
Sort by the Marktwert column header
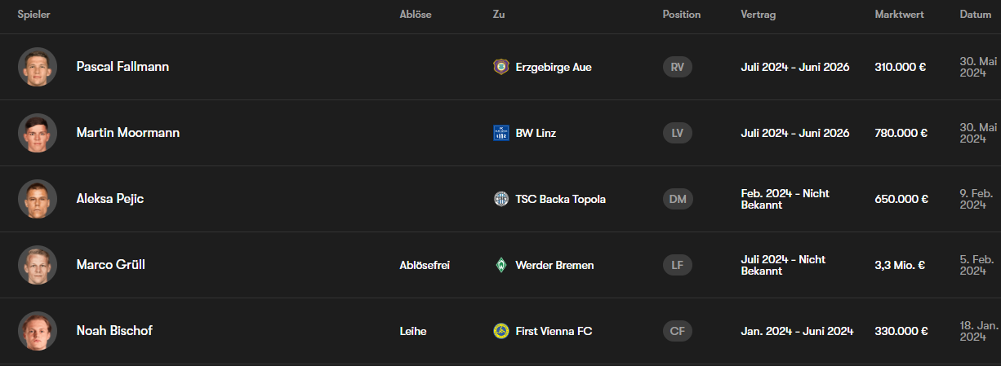(x=899, y=15)
